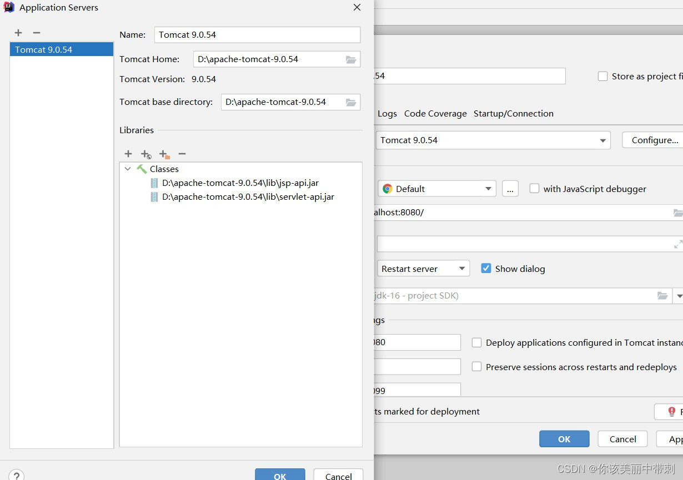683x480 pixels.
Task: Toggle the Store as project file checkbox
Action: 602,77
